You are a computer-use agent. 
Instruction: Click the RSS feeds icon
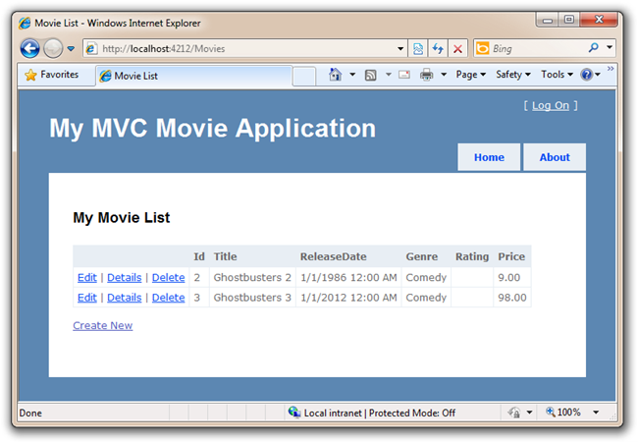point(370,75)
